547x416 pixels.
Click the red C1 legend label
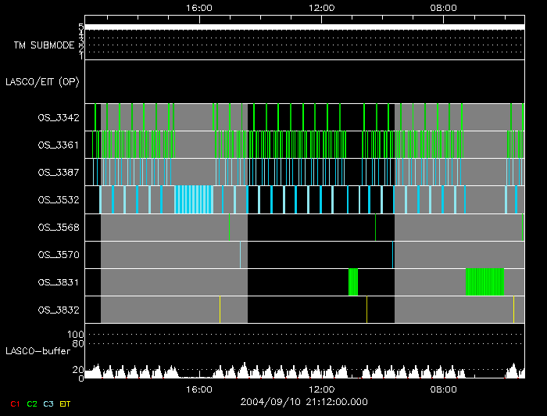click(x=15, y=403)
